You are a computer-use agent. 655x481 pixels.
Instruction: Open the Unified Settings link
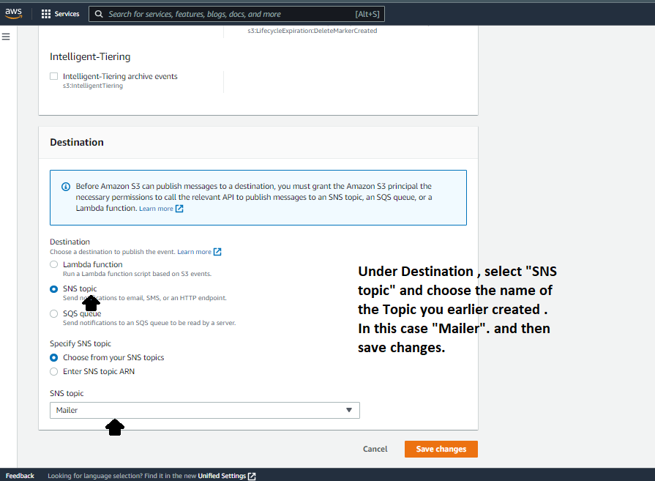(222, 476)
